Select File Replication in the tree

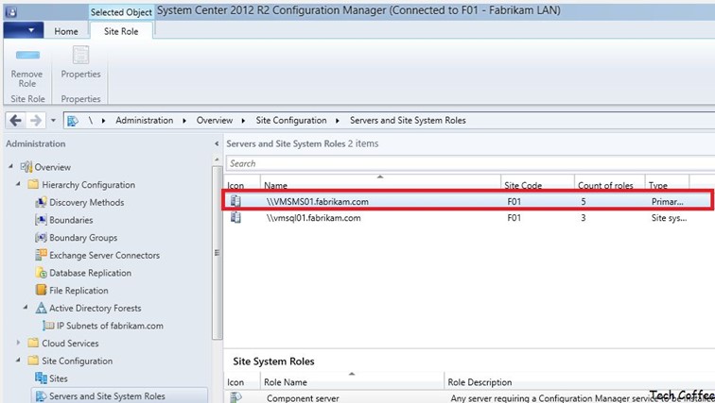click(x=78, y=290)
